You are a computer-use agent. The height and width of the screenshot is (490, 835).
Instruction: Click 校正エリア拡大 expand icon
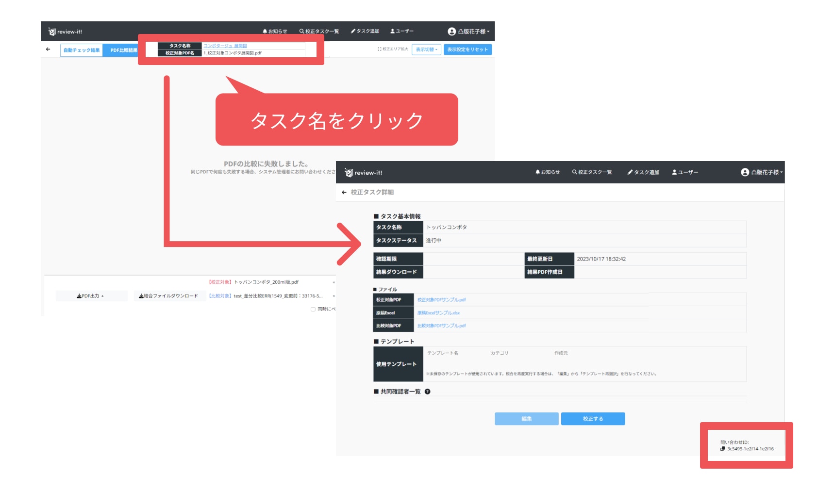click(x=380, y=49)
